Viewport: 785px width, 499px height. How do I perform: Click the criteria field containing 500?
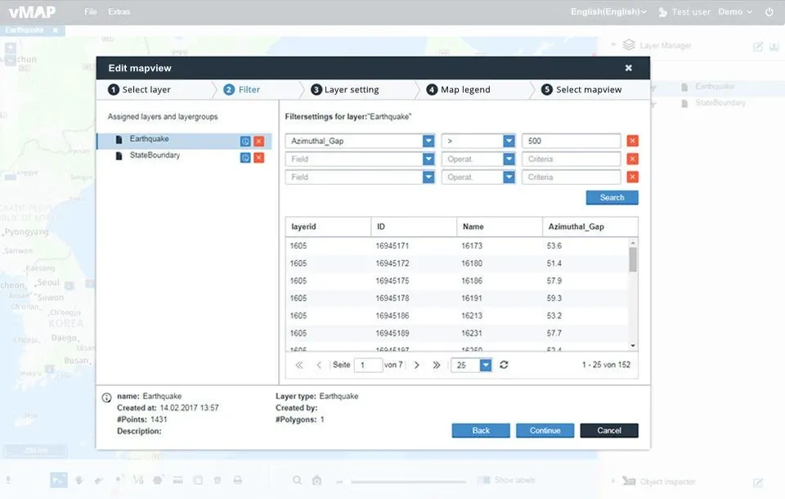coord(571,141)
